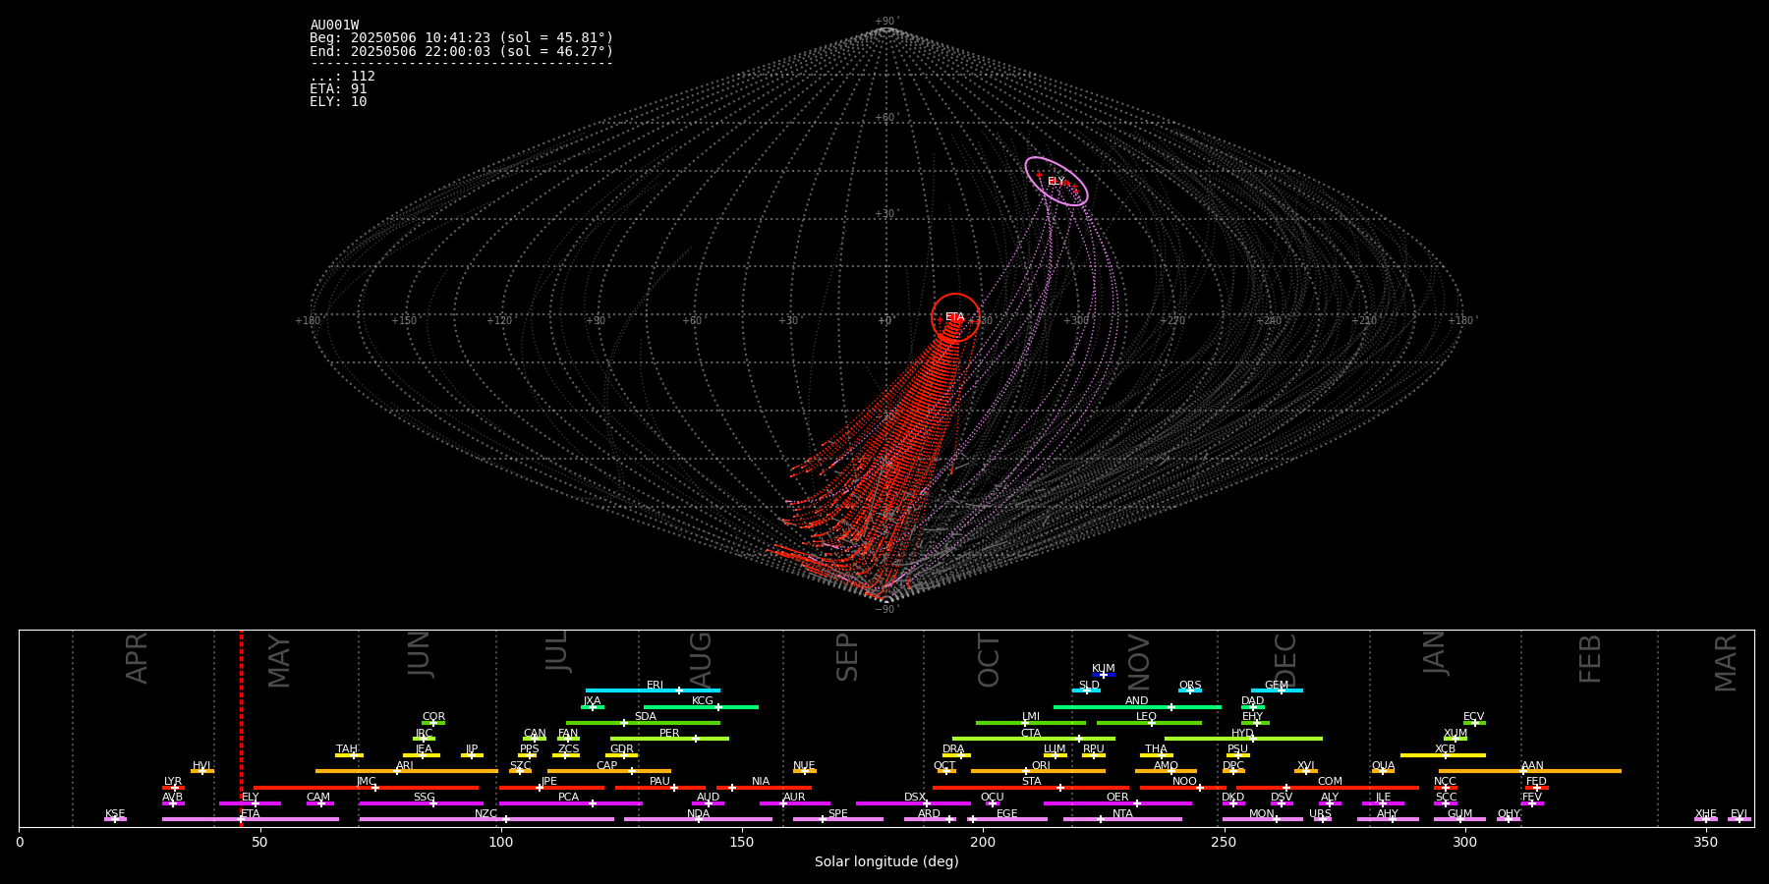Click the +300 longitude label on the map equator
1769x884 pixels.
point(1077,321)
